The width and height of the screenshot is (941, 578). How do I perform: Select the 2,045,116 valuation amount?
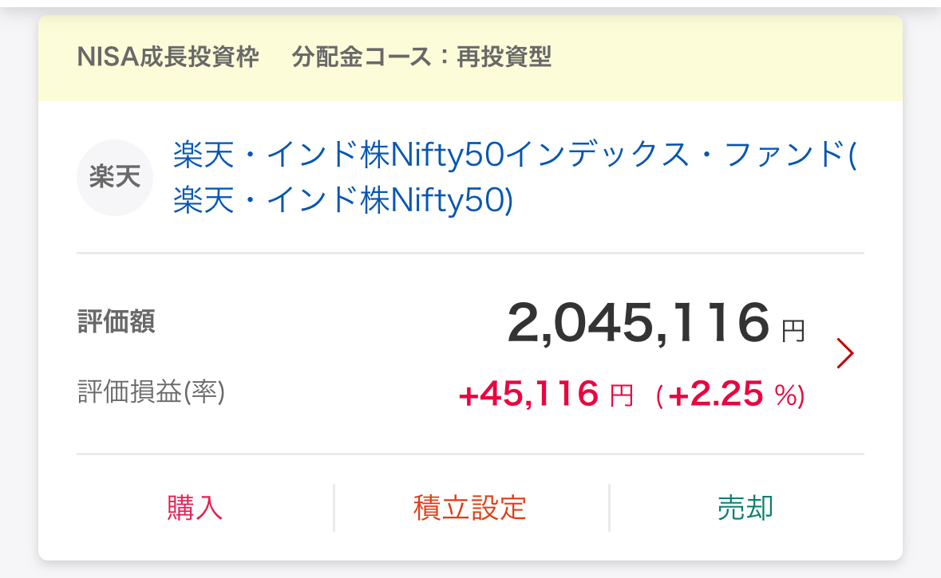tap(638, 324)
